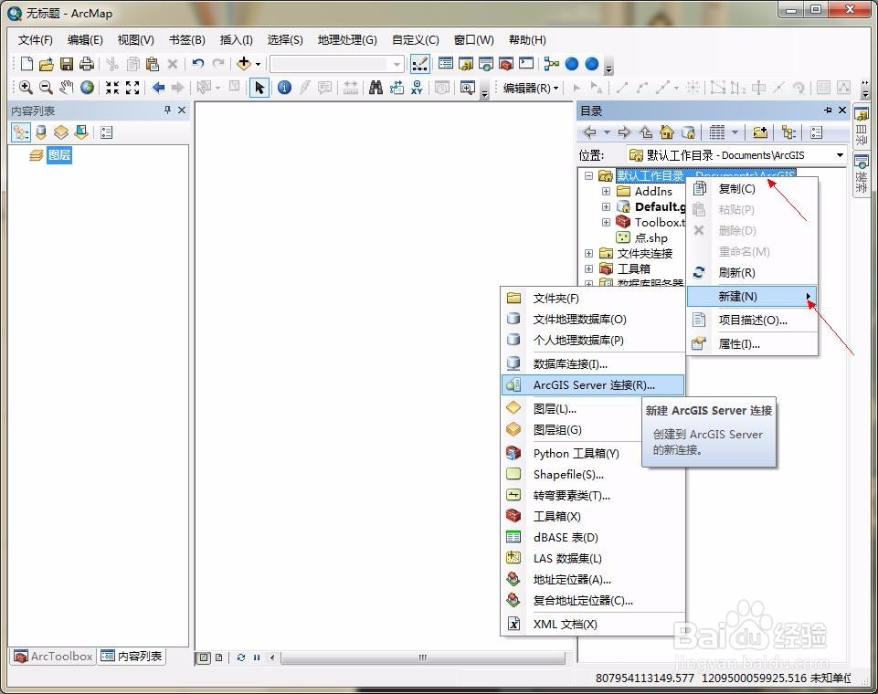The height and width of the screenshot is (694, 878).
Task: Switch to Layout View at map bottom
Action: (219, 657)
